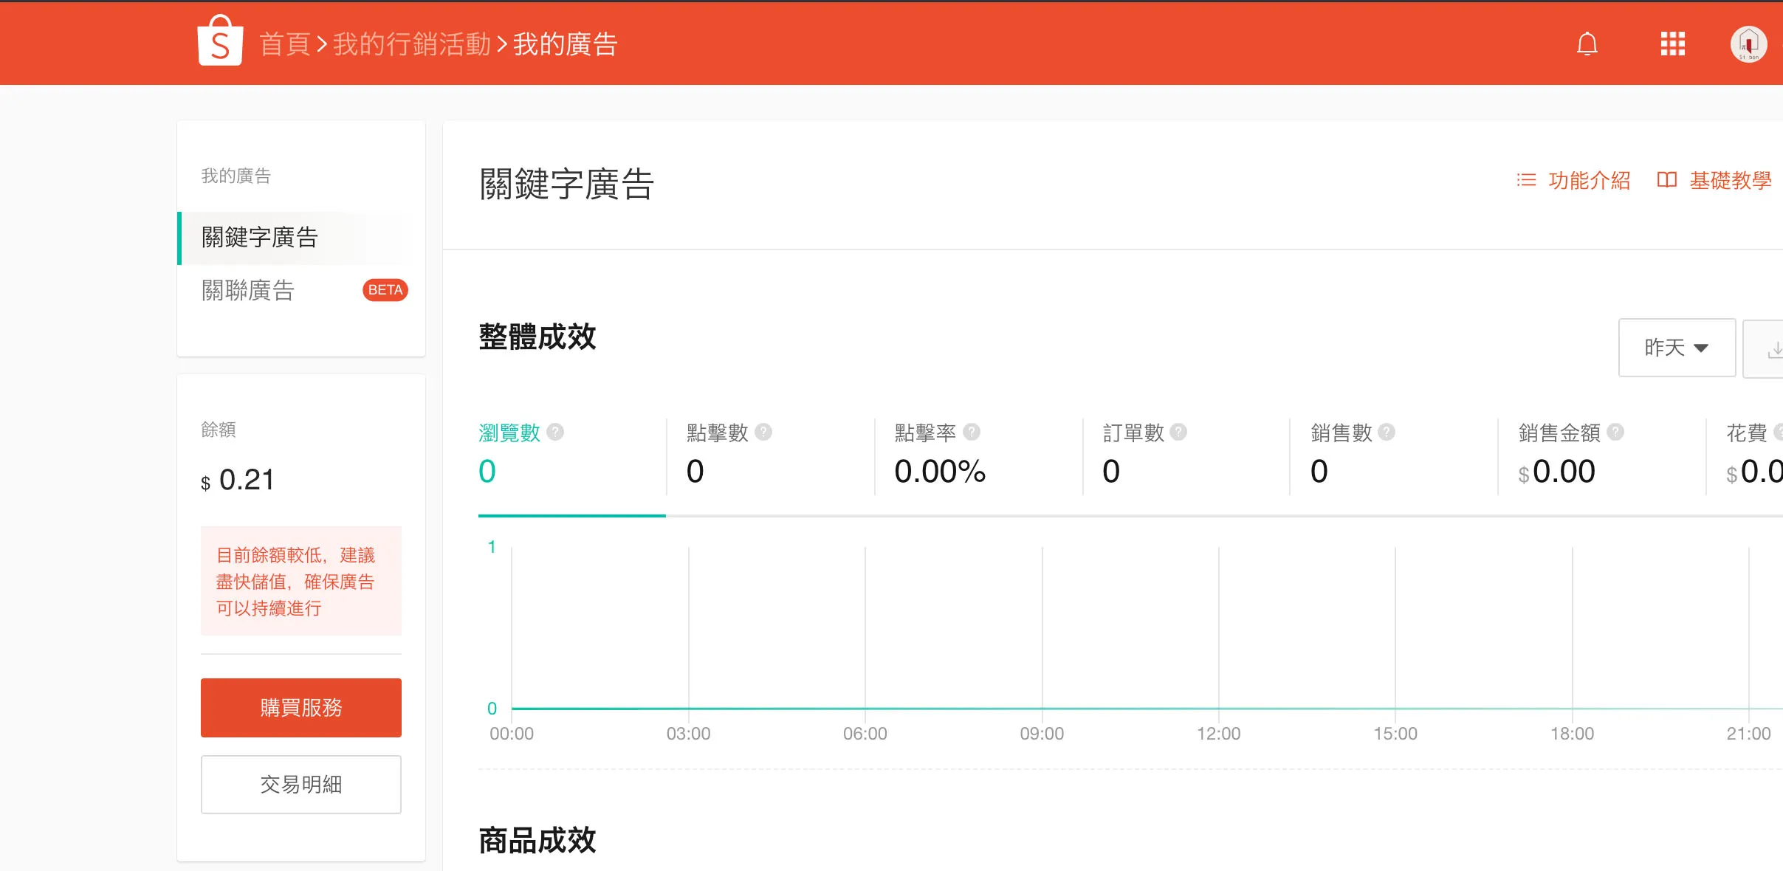Click the low balance warning message
The image size is (1783, 871).
(301, 581)
